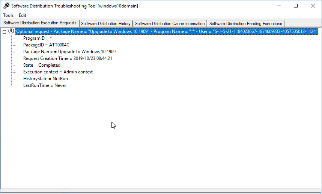The width and height of the screenshot is (322, 194).
Task: Maximize the Troubleshooting Tool window
Action: click(x=295, y=6)
